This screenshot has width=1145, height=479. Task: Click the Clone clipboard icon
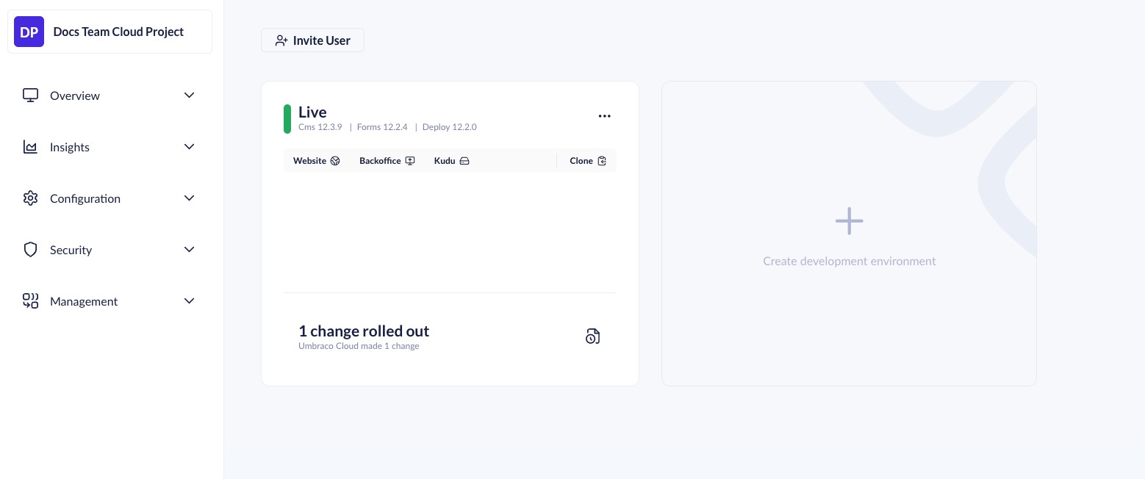point(602,161)
